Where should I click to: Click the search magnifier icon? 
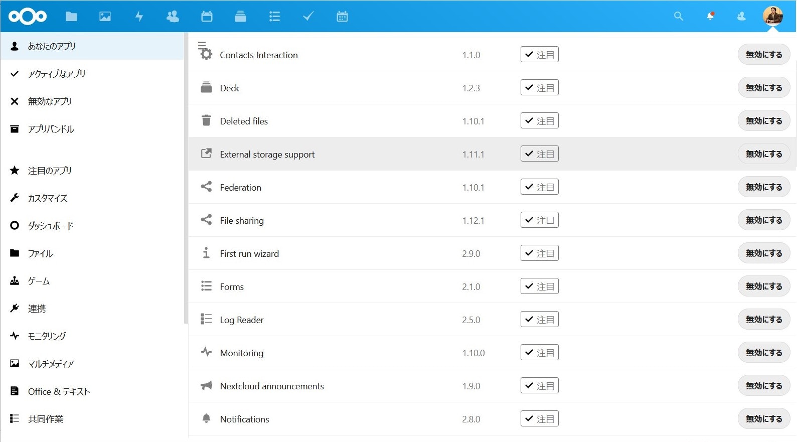click(679, 16)
